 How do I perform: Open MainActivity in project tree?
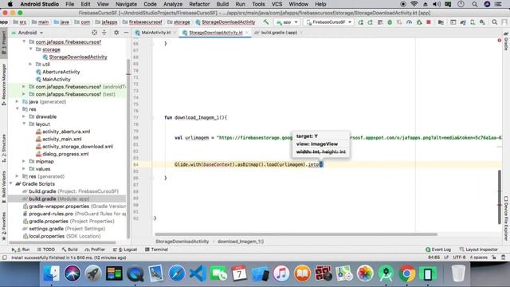tap(56, 80)
